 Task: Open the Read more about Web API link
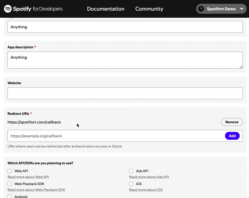tap(28, 177)
